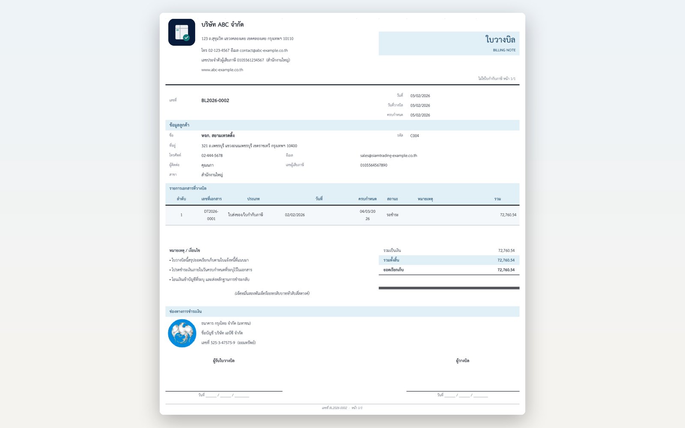Screen dimensions: 685x428
Task: Click row total 72,760.54 in table
Action: tap(508, 215)
